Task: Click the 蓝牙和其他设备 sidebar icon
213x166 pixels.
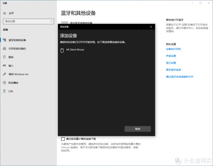Action: (4, 40)
